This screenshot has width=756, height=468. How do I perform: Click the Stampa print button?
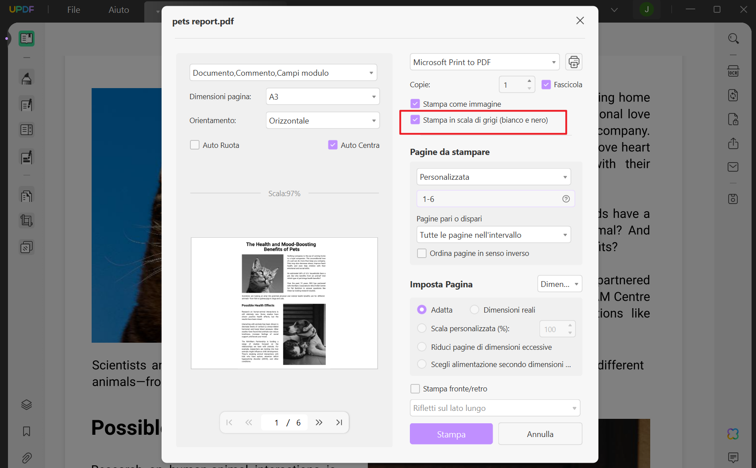coord(451,434)
